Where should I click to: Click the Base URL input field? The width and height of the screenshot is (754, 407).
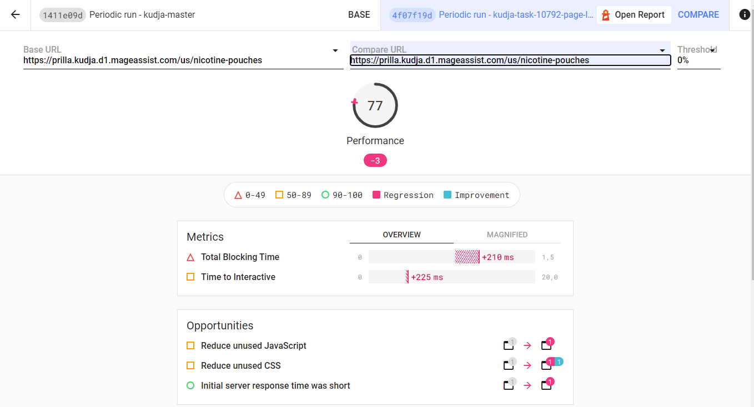[183, 60]
